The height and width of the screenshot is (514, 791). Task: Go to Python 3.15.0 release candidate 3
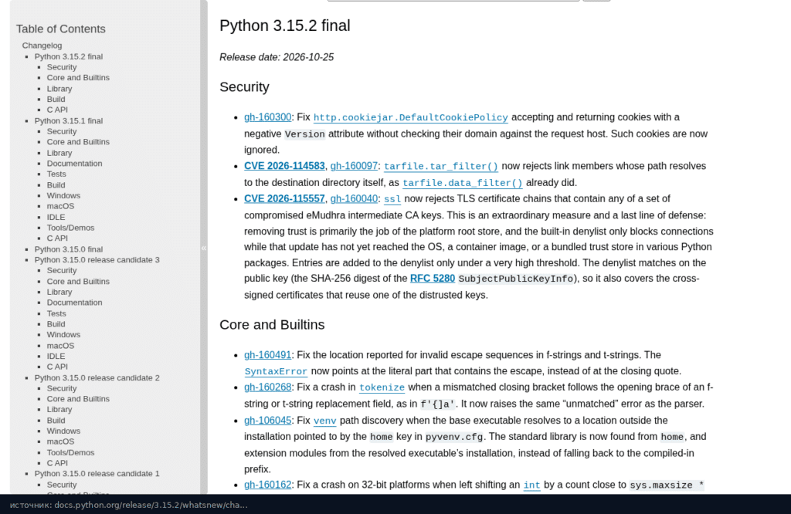click(x=97, y=260)
